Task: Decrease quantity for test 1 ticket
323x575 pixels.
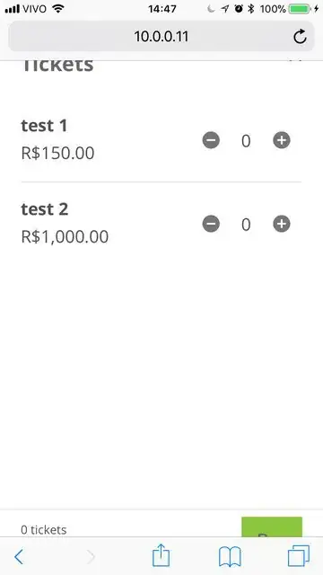Action: click(x=211, y=140)
